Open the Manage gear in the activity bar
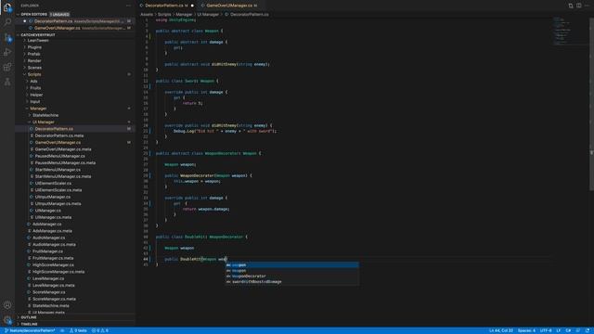The image size is (594, 334). [7, 319]
